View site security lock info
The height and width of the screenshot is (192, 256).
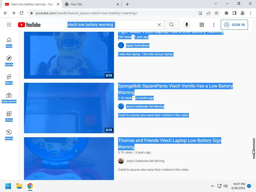pyautogui.click(x=31, y=13)
